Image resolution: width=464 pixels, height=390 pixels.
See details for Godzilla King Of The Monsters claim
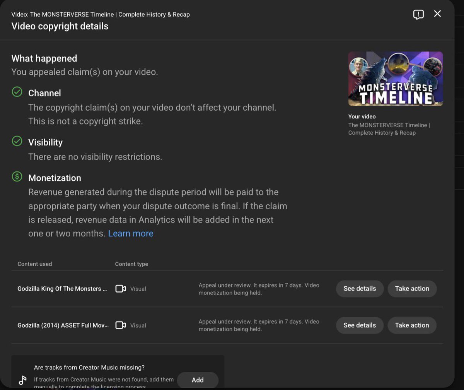coord(360,289)
